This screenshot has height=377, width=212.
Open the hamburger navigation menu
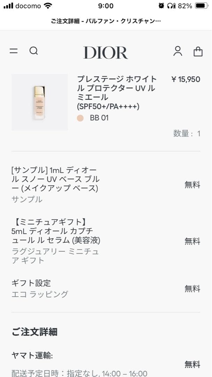tap(13, 51)
